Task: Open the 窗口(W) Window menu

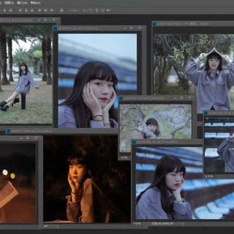Action: point(22,3)
